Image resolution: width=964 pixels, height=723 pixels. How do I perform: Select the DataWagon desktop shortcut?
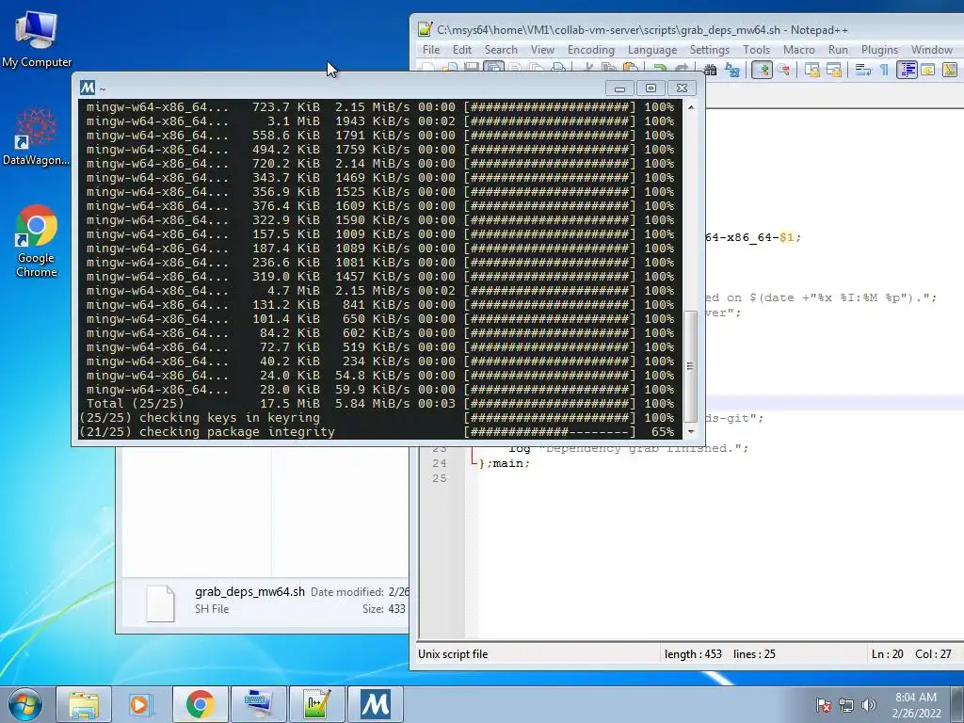point(37,136)
